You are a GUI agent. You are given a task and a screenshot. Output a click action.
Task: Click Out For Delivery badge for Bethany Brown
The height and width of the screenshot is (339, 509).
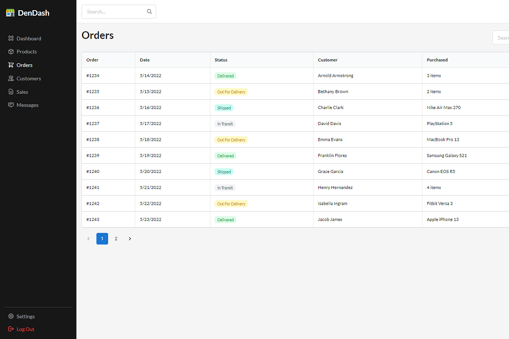231,92
